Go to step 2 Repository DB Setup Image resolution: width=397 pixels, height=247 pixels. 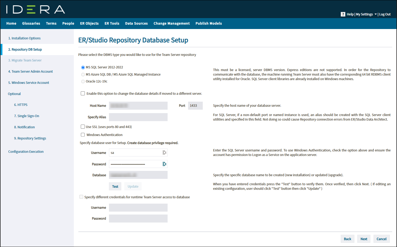(25, 50)
